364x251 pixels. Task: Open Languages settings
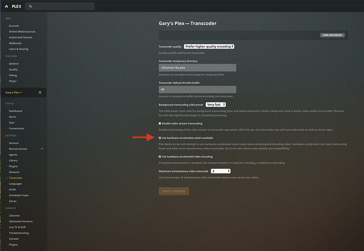point(15,184)
